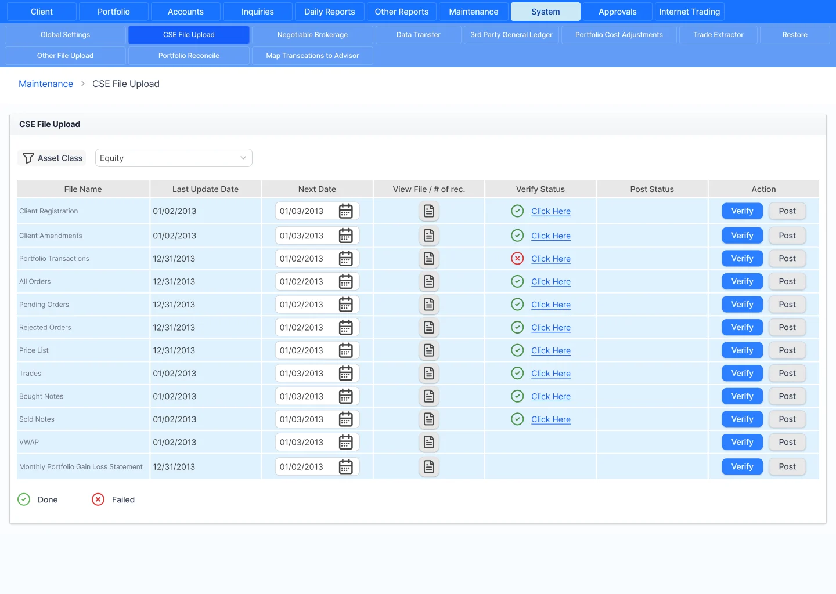Click failed status icon for Portfolio Transactions
The width and height of the screenshot is (836, 594).
[x=517, y=259]
